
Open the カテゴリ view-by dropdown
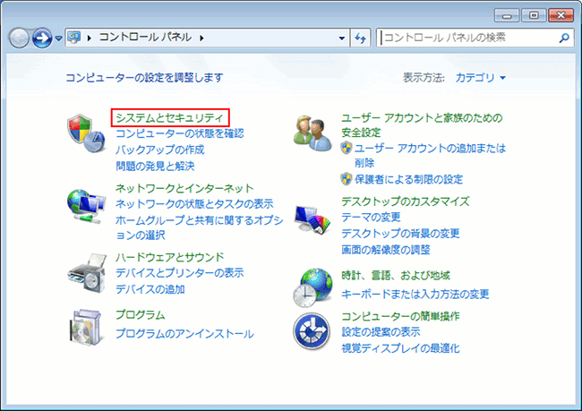click(x=480, y=78)
